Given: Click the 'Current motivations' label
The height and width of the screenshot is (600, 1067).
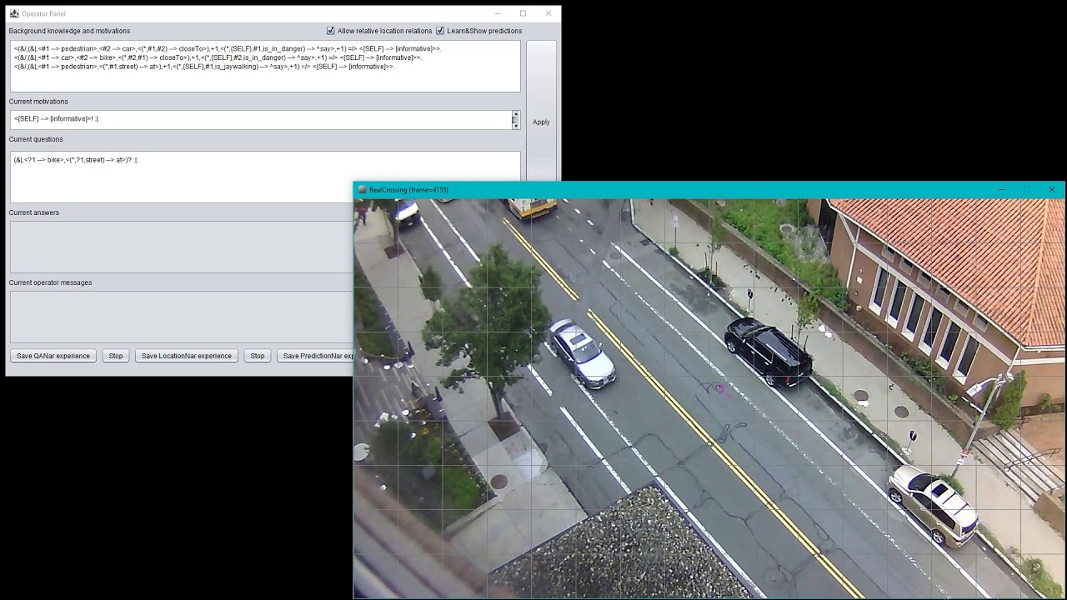Looking at the screenshot, I should click(x=38, y=102).
